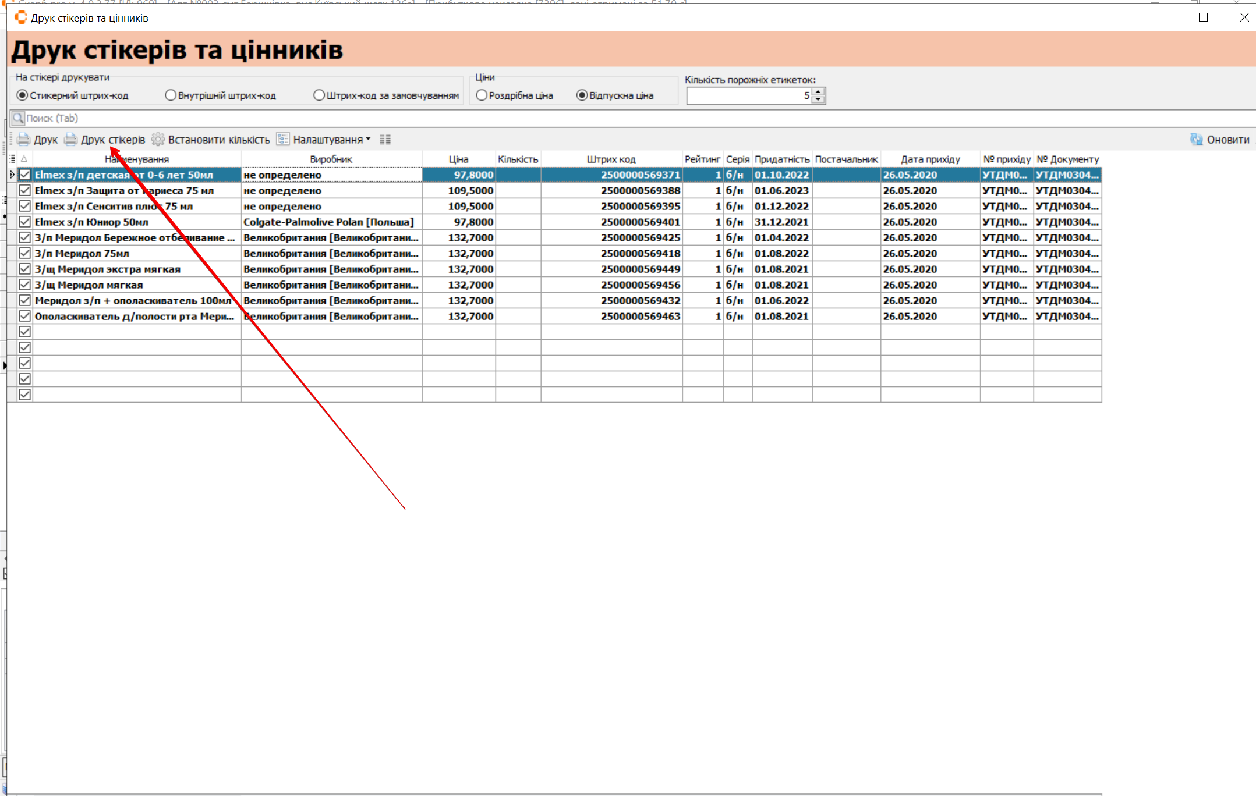Click the Налаштування list icon

pos(283,140)
